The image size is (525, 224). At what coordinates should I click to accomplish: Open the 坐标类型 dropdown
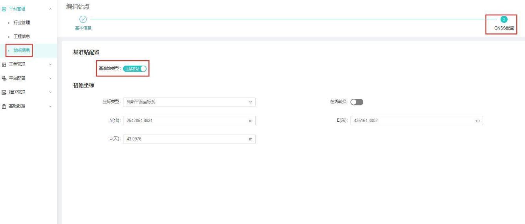189,102
